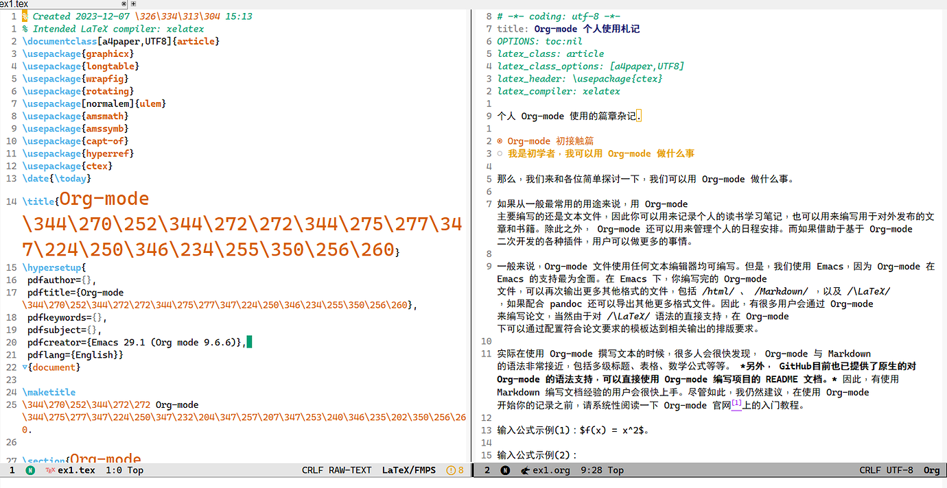Click the Org unicorn icon beside ex1.org
The width and height of the screenshot is (947, 488).
point(526,470)
